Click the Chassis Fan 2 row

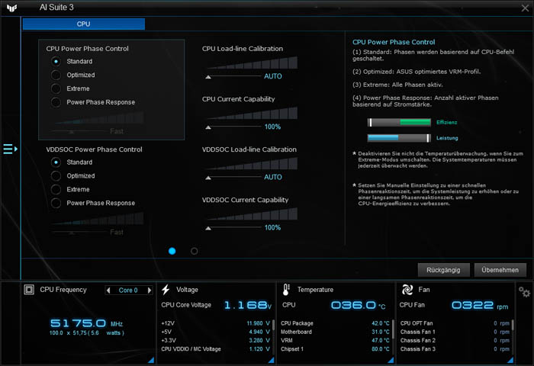455,340
